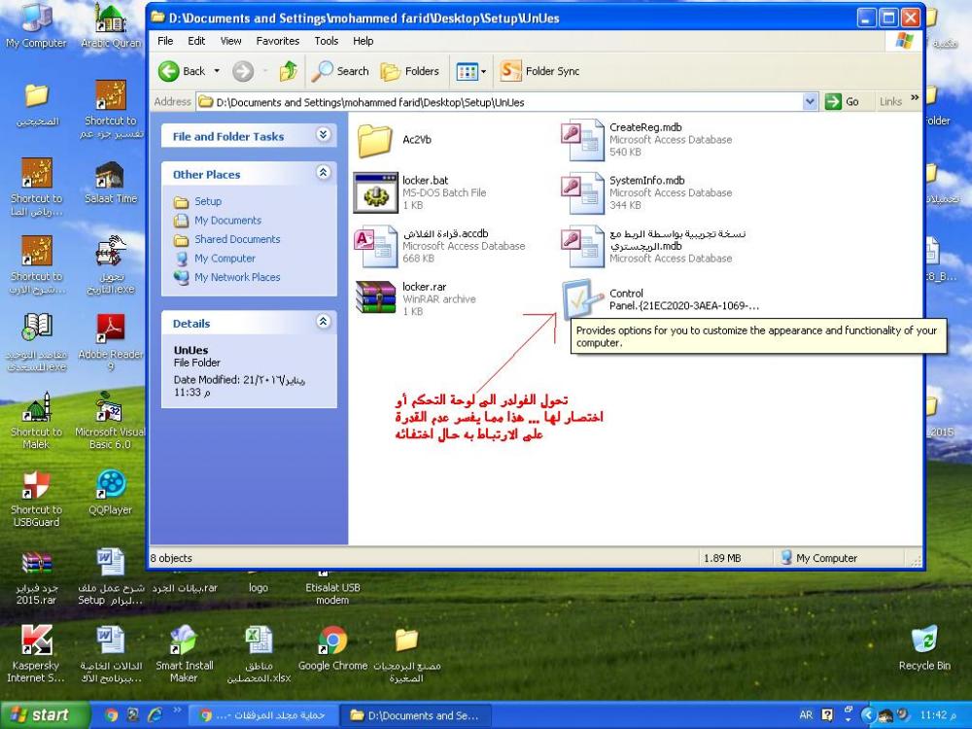Open the Favorites menu
This screenshot has width=972, height=729.
[278, 41]
